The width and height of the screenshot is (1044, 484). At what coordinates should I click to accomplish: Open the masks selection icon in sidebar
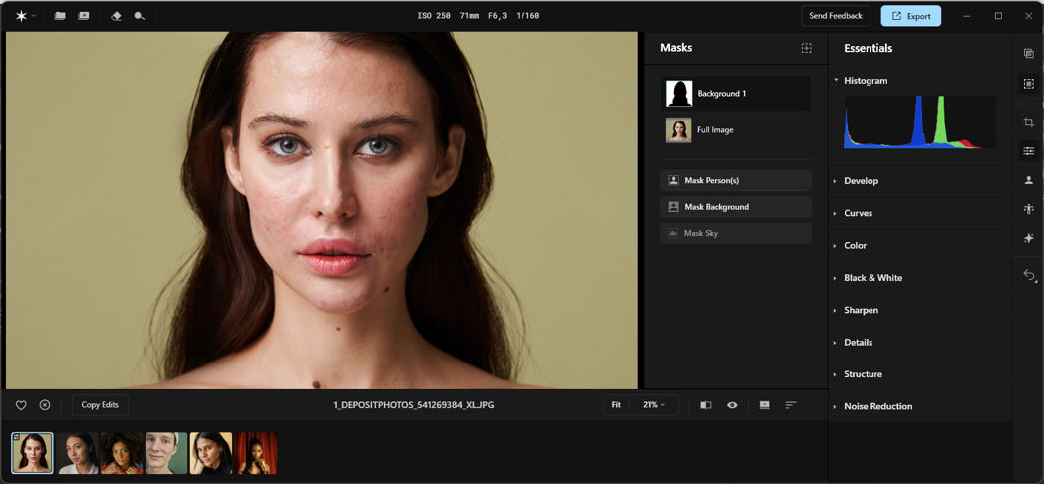pos(1029,84)
